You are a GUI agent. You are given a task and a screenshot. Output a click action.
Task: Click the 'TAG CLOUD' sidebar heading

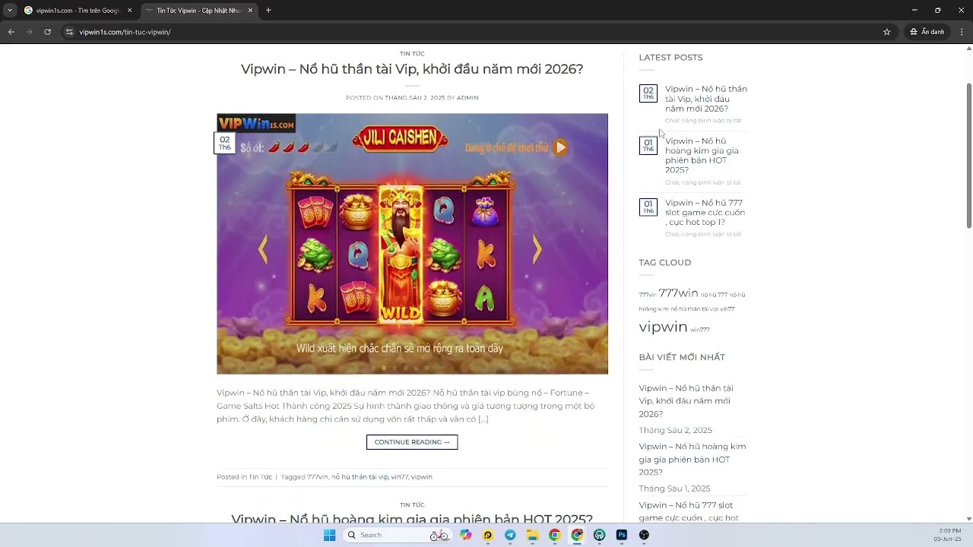(665, 263)
